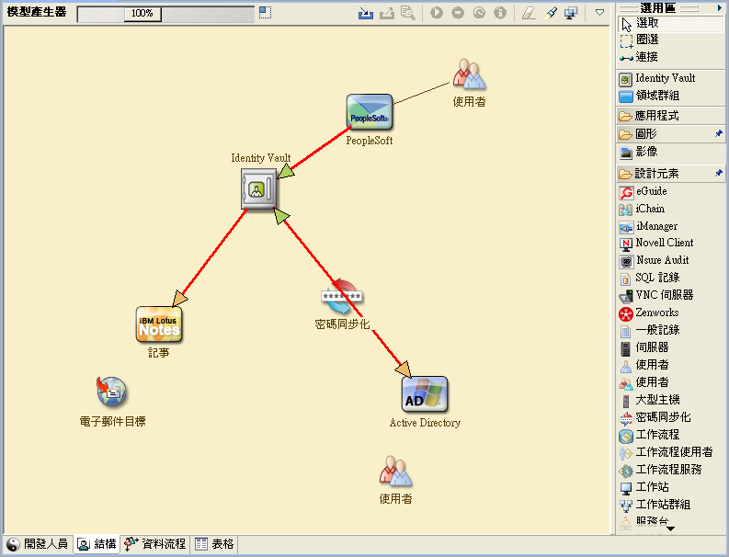The image size is (729, 557).
Task: Click the IBM Lotus Notes node
Action: (x=159, y=324)
